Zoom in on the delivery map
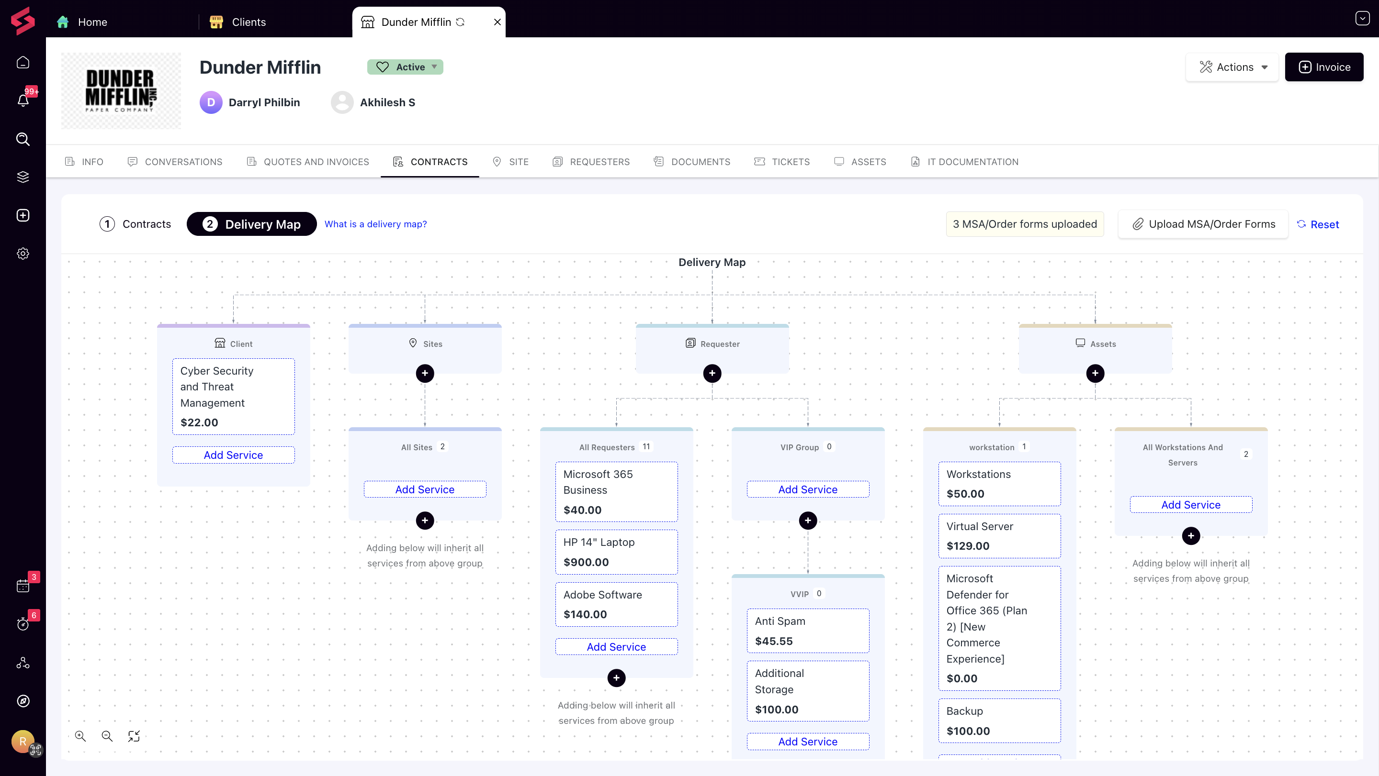The image size is (1379, 776). [80, 736]
